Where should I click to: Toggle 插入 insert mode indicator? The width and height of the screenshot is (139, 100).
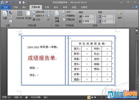pos(46,97)
